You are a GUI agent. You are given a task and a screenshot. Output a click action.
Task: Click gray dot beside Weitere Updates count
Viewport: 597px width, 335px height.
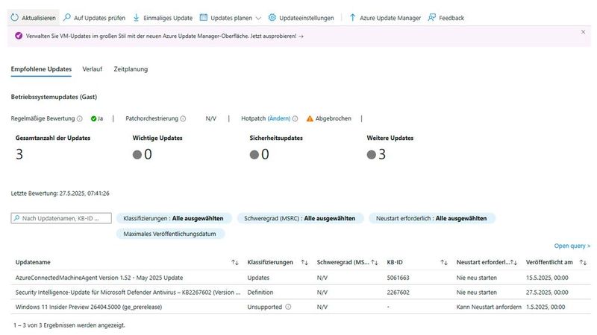pos(371,155)
